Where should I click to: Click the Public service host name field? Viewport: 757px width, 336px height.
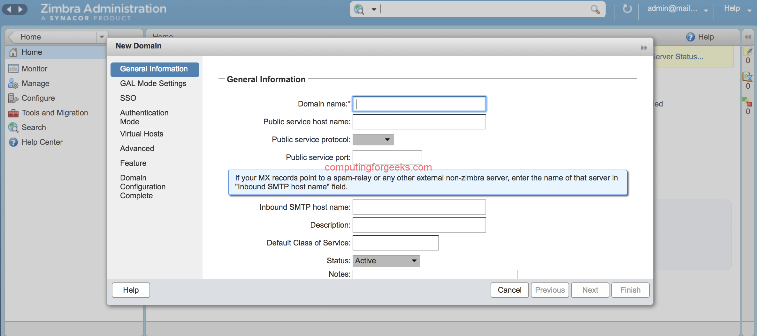419,122
